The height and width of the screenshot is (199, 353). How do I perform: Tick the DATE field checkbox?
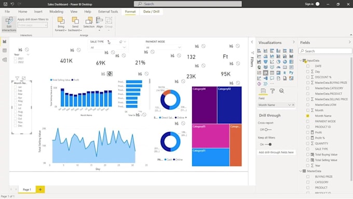click(x=308, y=66)
